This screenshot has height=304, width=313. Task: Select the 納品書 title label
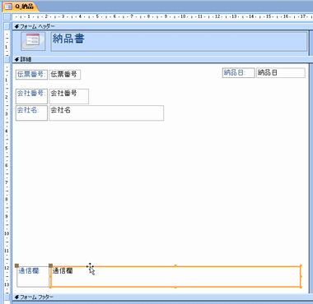[x=179, y=42]
